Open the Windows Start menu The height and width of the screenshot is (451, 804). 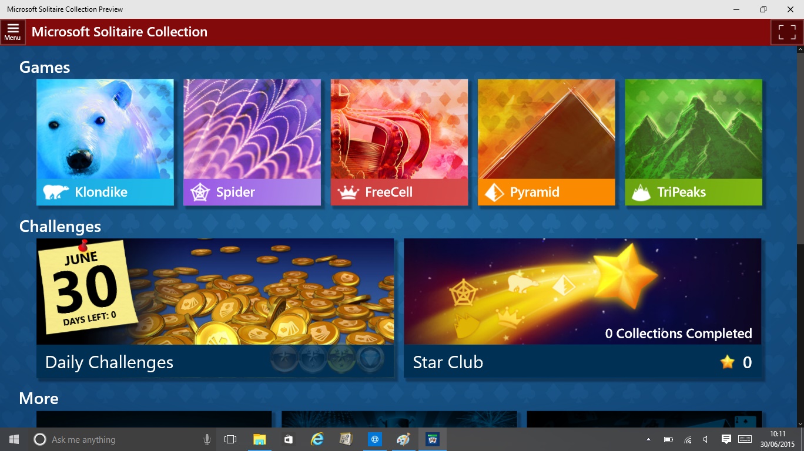click(14, 439)
